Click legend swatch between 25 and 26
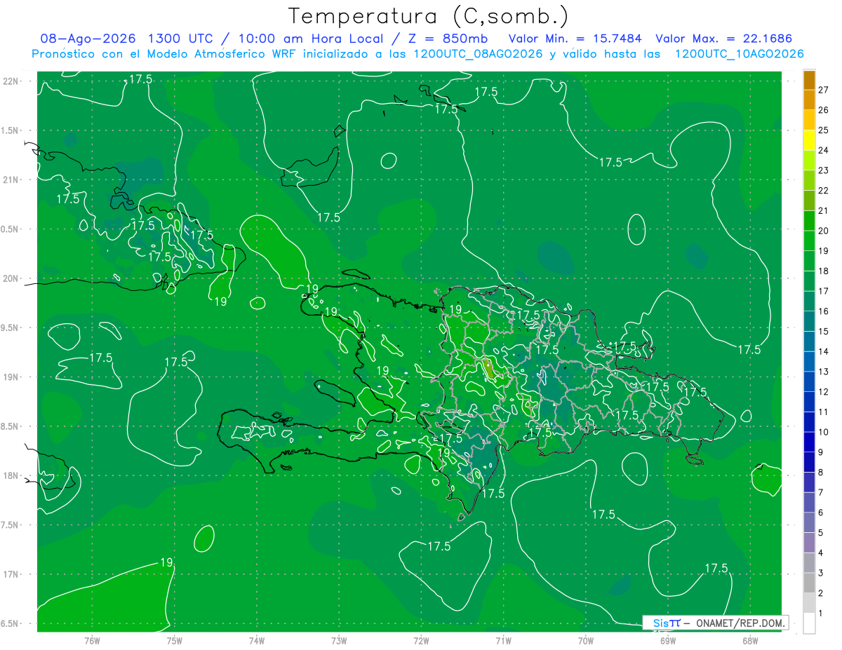Viewport: 842px width, 650px height. [x=809, y=120]
